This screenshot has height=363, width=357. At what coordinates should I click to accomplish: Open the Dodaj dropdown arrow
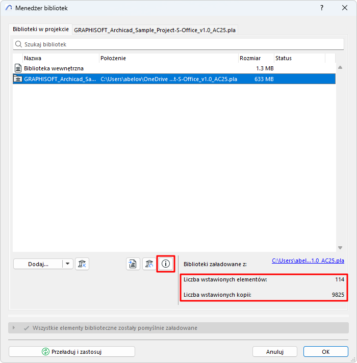tap(68, 264)
